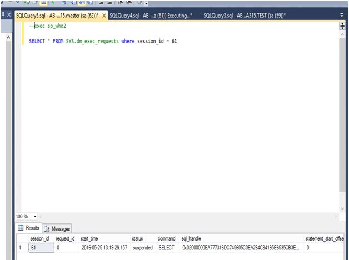Click the horizontal scroll right arrow
349x260 pixels.
coord(336,216)
